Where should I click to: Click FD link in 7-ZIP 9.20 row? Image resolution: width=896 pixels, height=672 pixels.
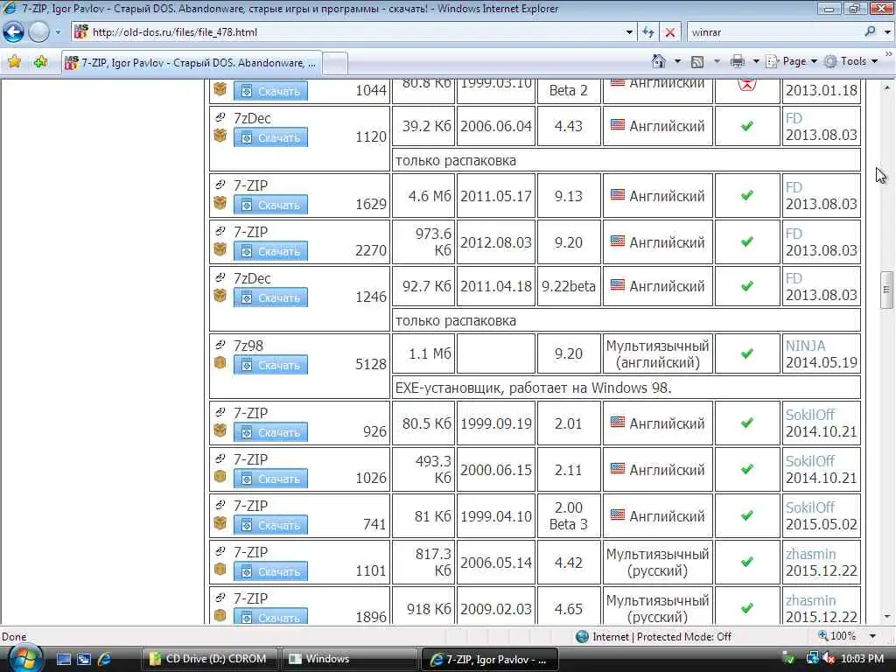pos(794,234)
